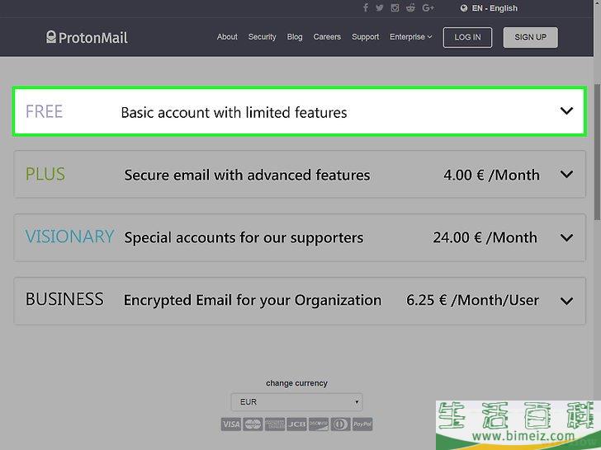Click the Discover payment icon
The image size is (601, 450).
319,424
